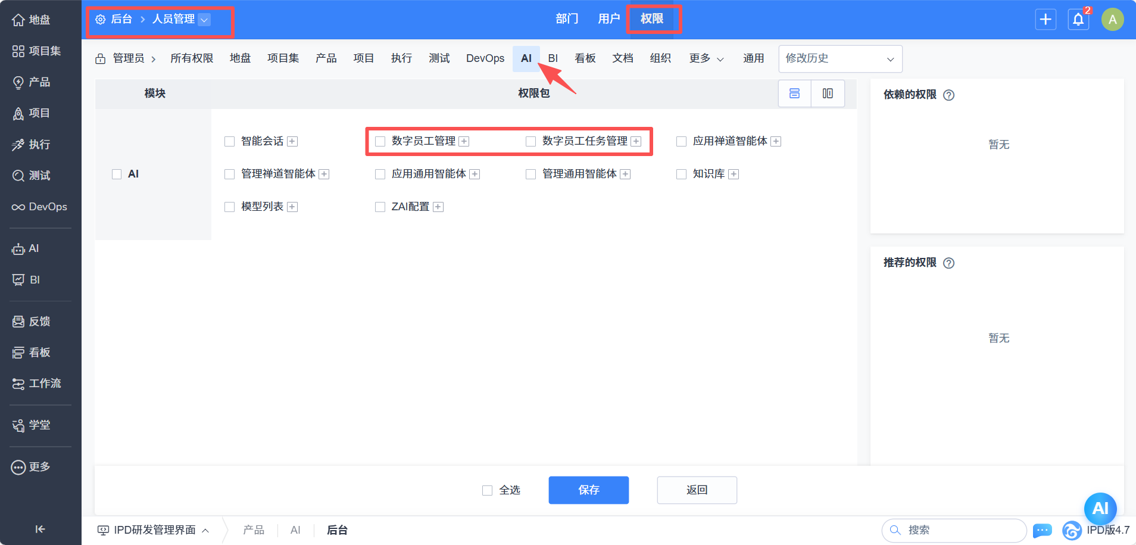
Task: Expand the 数字员工管理 permission package
Action: pyautogui.click(x=464, y=141)
